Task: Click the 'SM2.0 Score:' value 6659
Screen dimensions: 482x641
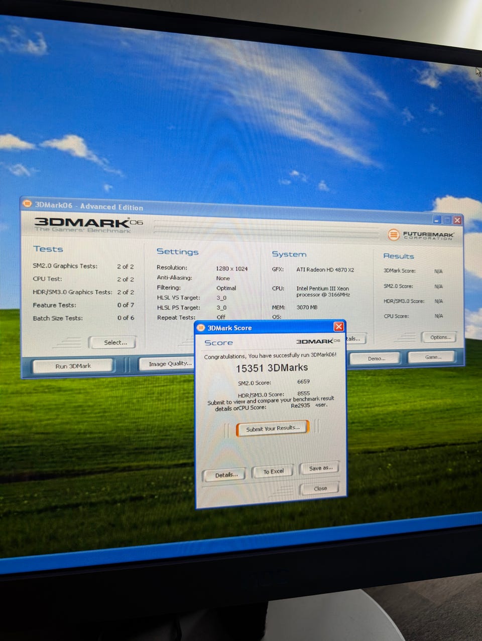Action: tap(303, 382)
